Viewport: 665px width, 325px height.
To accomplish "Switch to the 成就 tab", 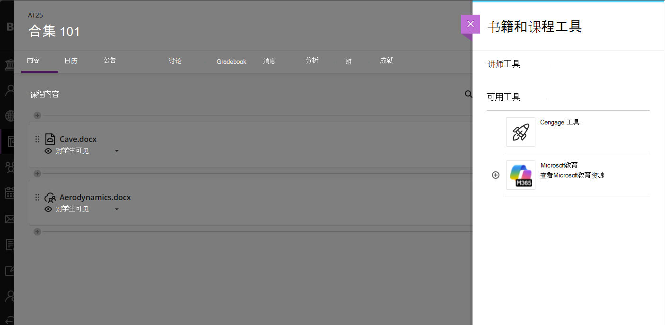I will coord(386,61).
